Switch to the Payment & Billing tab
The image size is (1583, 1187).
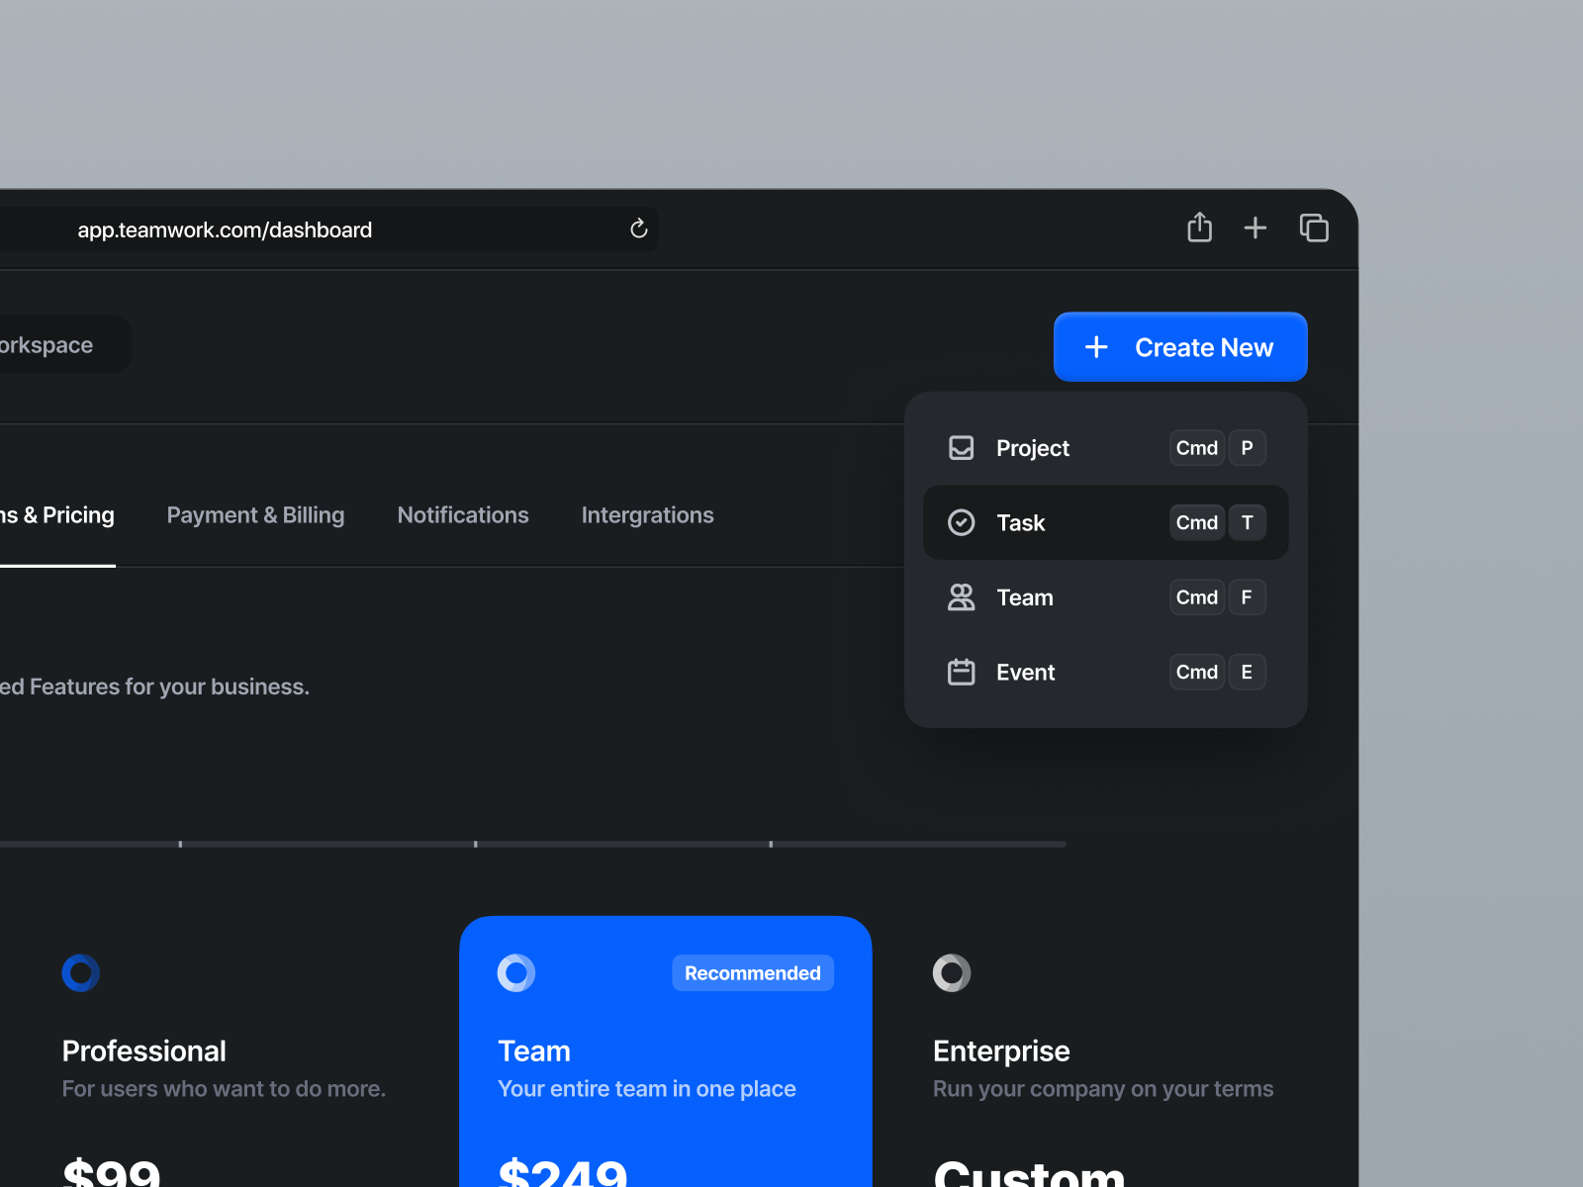coord(255,514)
